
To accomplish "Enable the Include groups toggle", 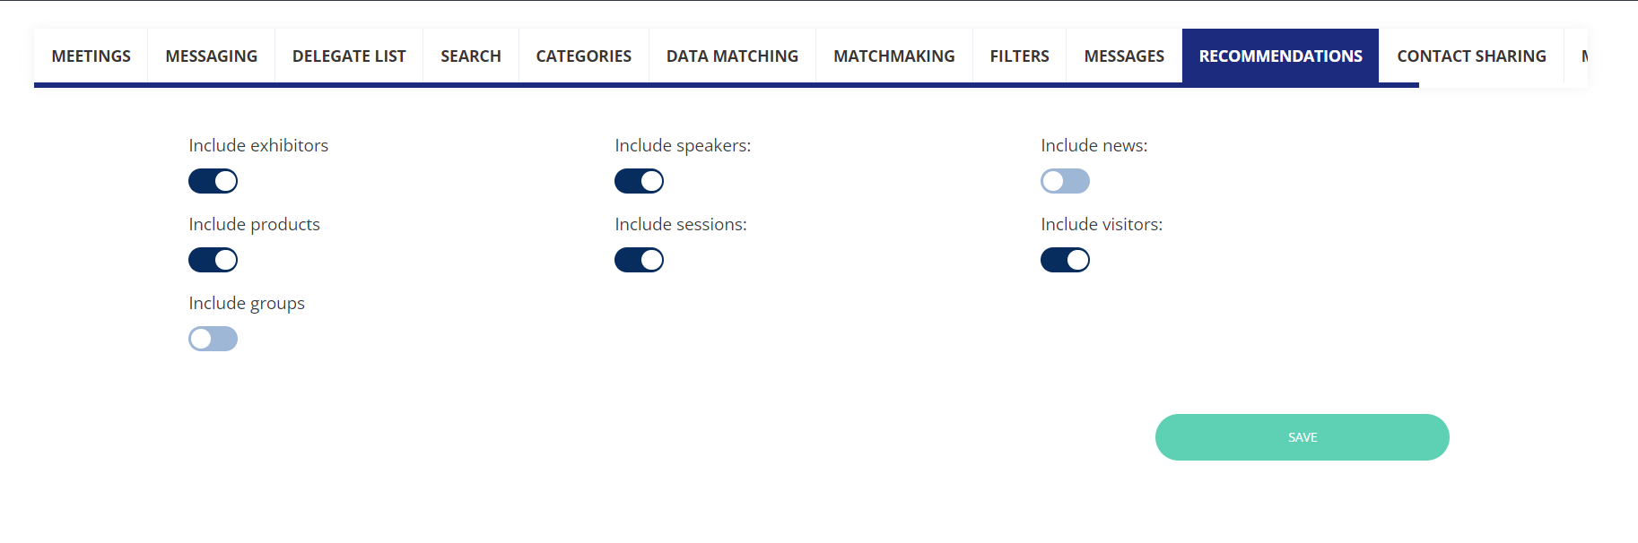I will point(213,339).
